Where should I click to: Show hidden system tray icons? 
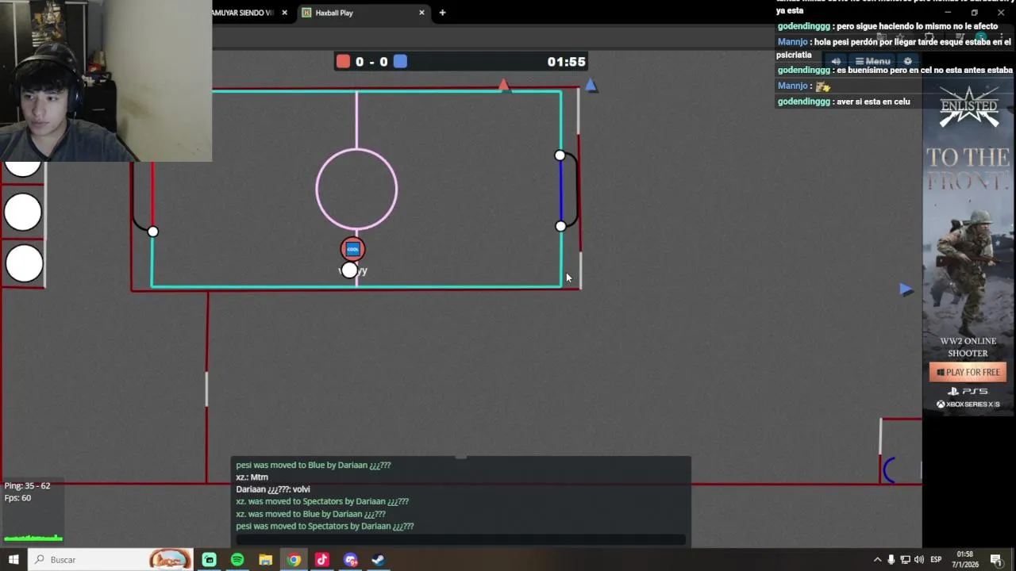click(877, 560)
